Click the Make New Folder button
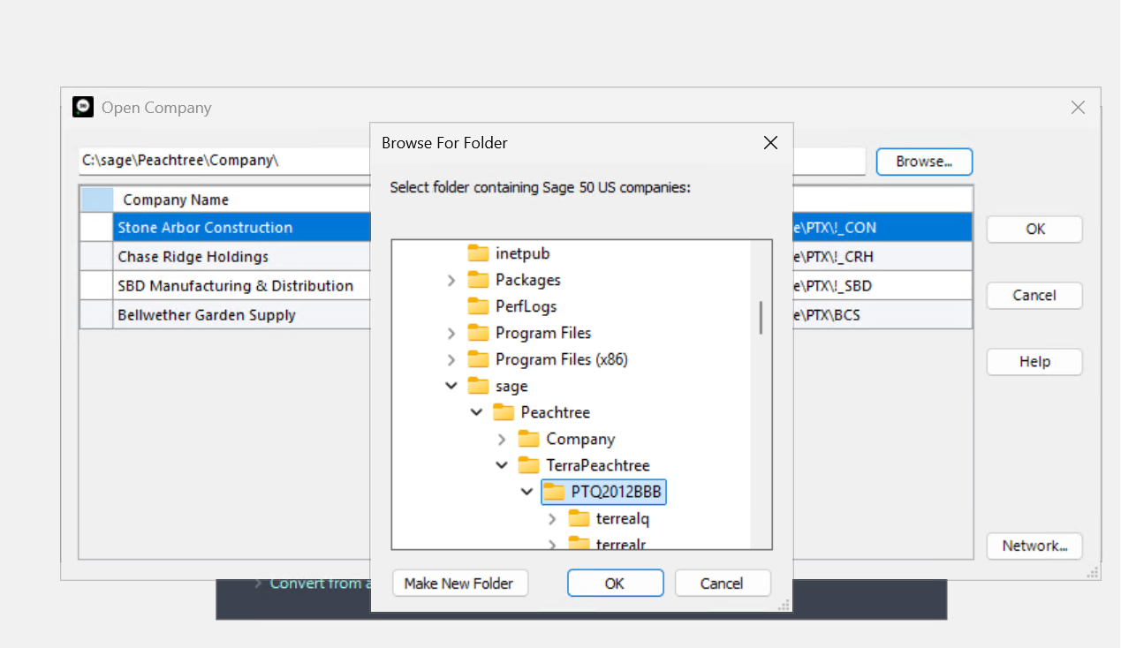 point(458,584)
